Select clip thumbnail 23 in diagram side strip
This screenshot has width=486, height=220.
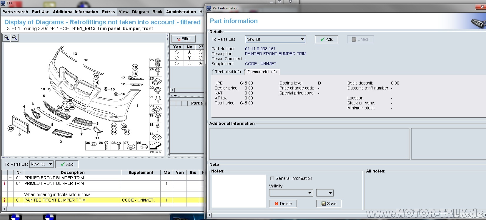pos(156,81)
